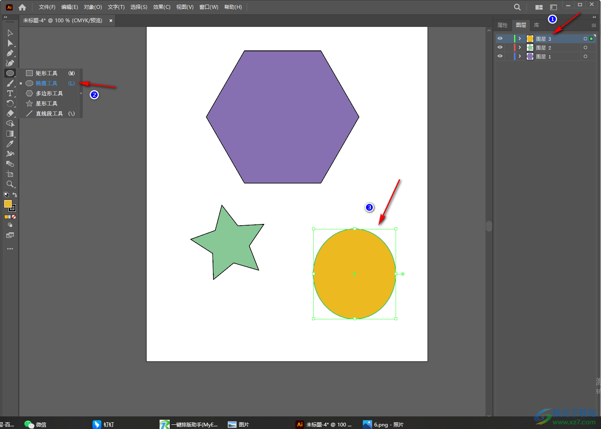Click default fill and stroke icon
601x429 pixels.
[x=6, y=195]
